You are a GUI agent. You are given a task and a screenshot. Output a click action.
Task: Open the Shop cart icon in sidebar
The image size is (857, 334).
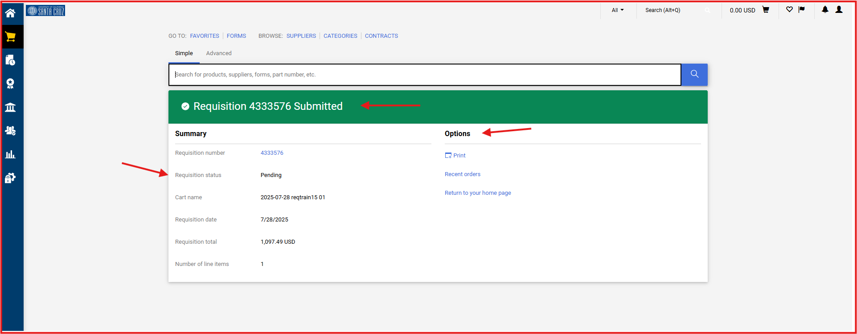point(10,37)
